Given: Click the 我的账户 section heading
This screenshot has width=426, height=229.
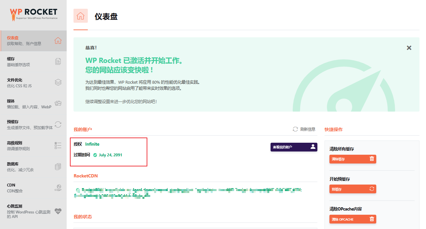Looking at the screenshot, I should (x=83, y=129).
